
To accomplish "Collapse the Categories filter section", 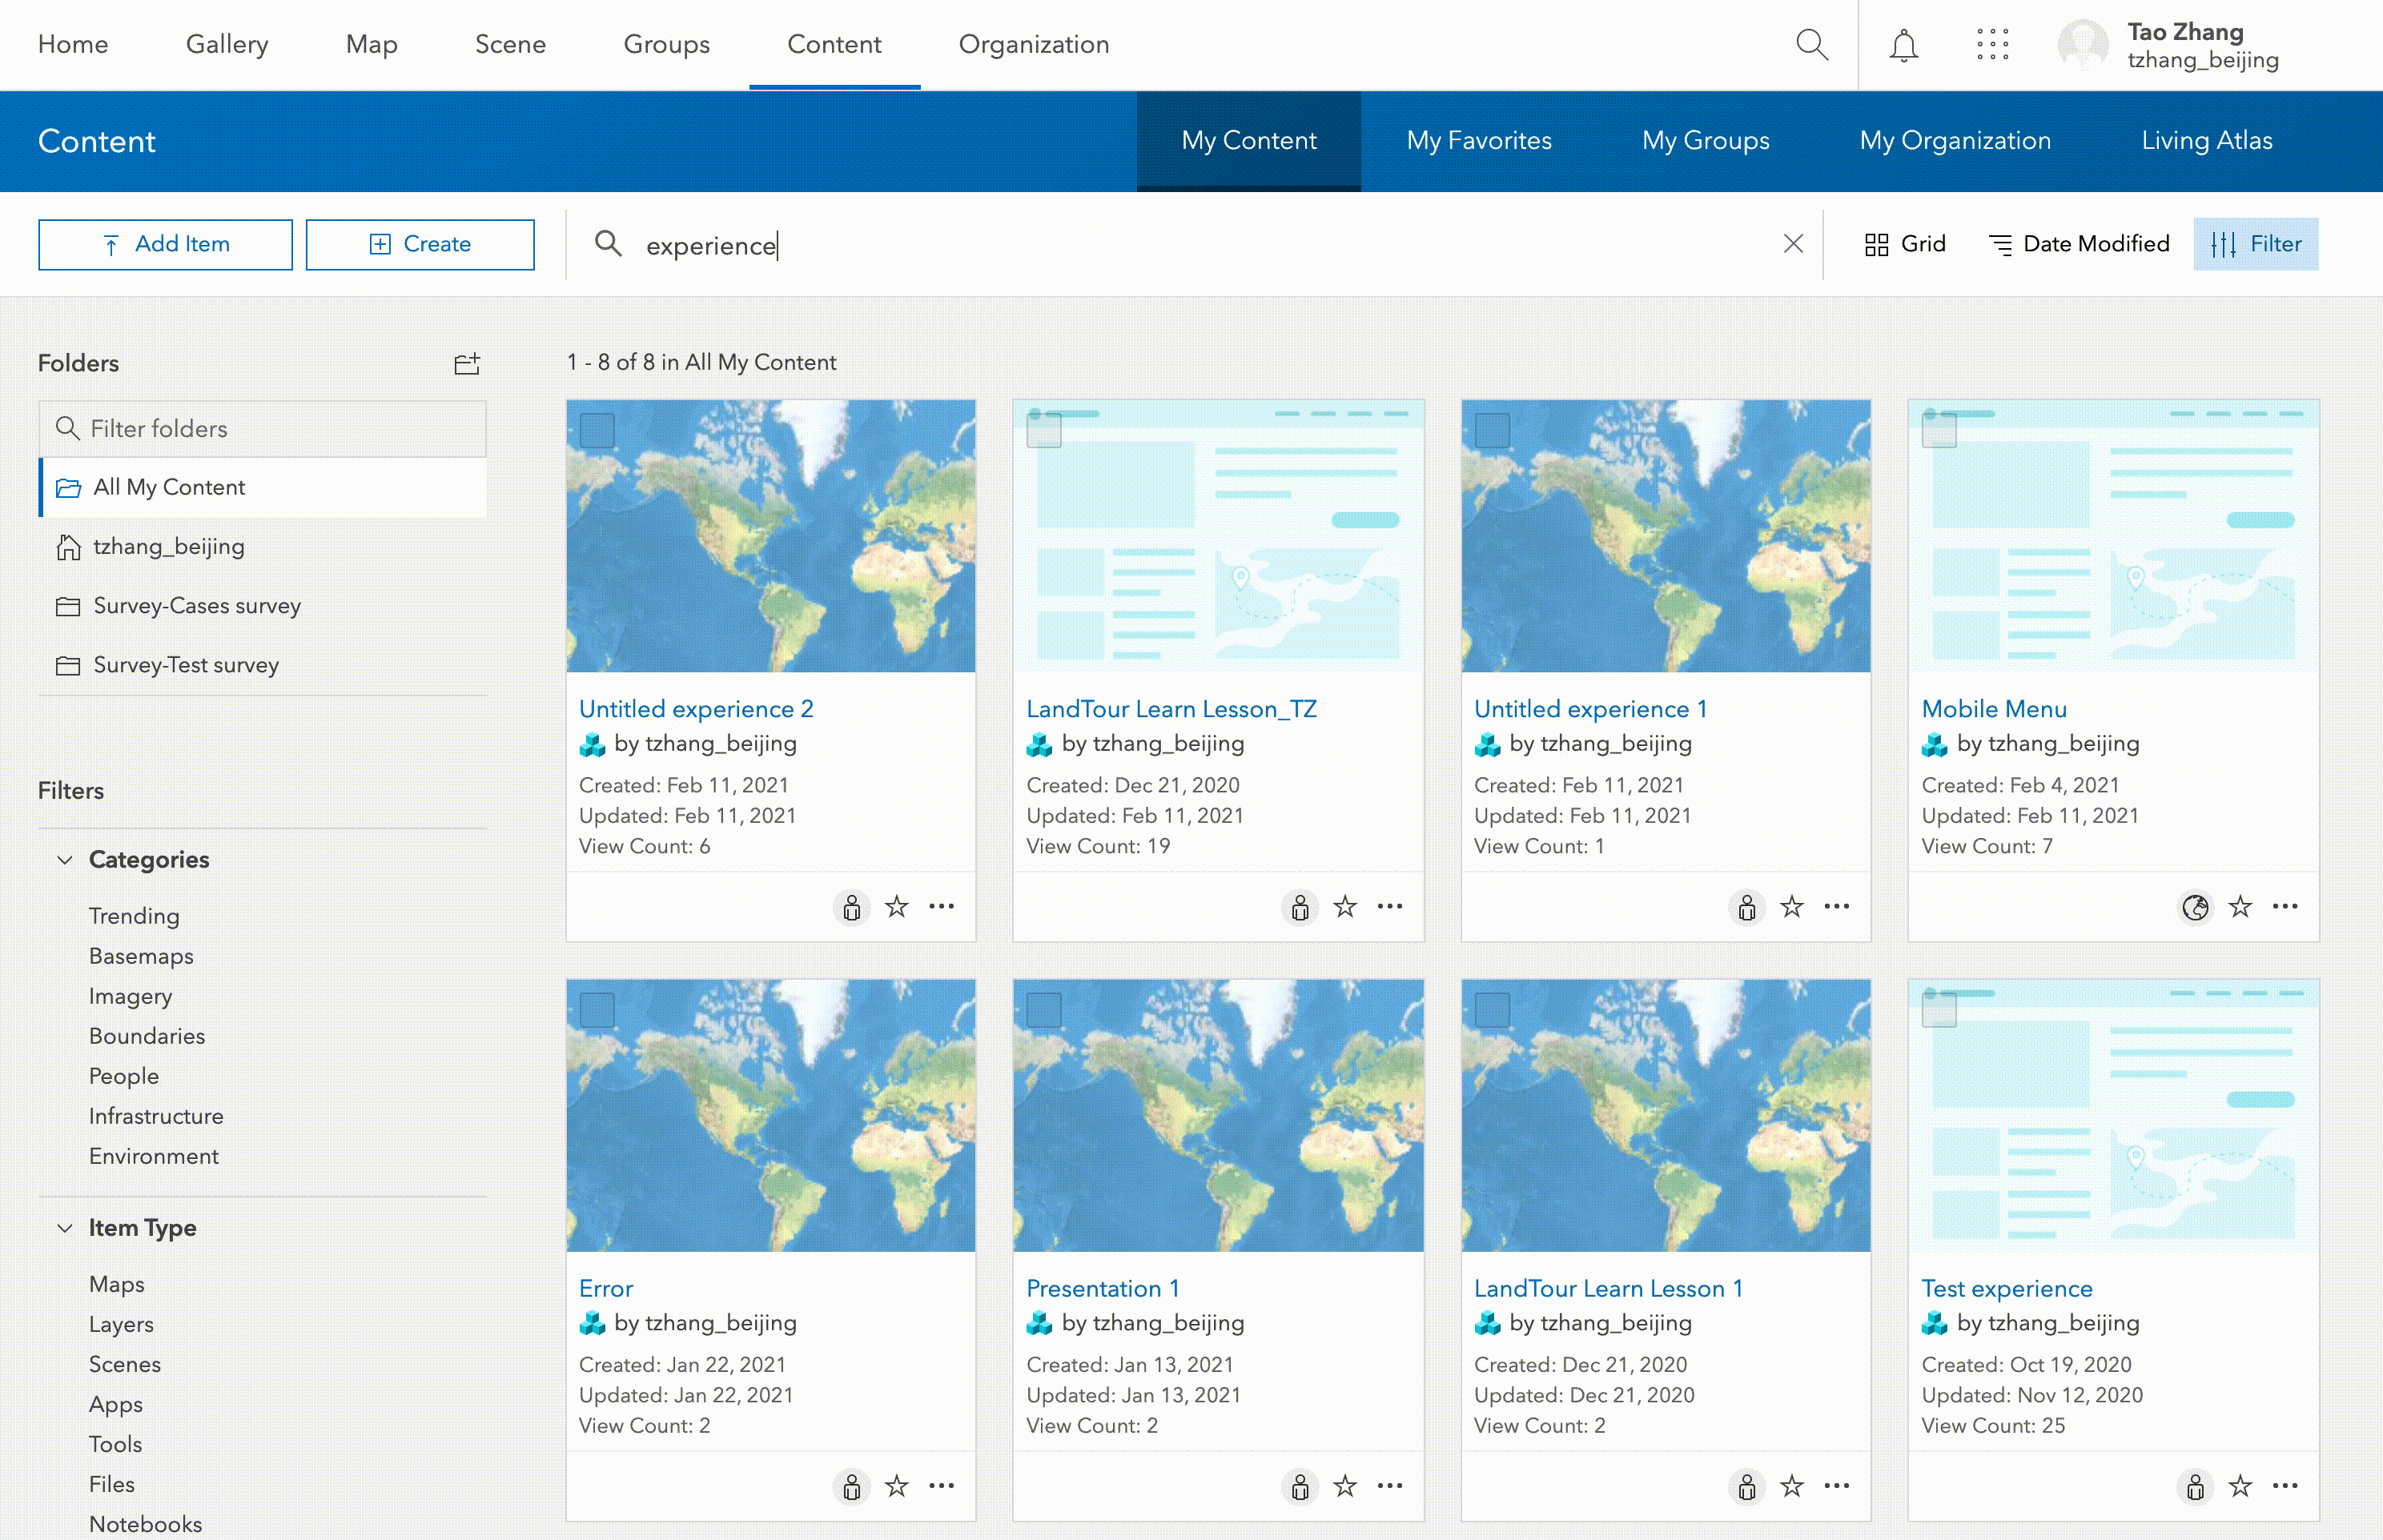I will coord(65,860).
